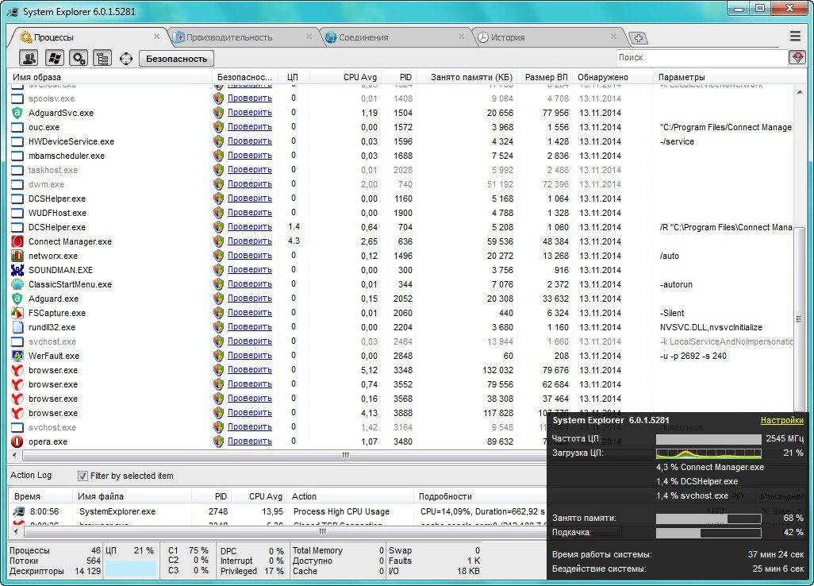
Task: Toggle Filter by selected item checkbox
Action: click(x=82, y=476)
